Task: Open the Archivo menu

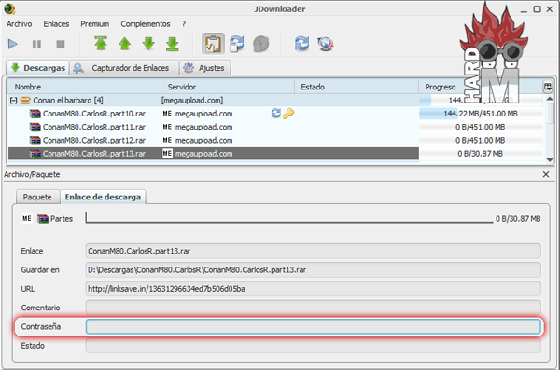Action: pyautogui.click(x=20, y=24)
